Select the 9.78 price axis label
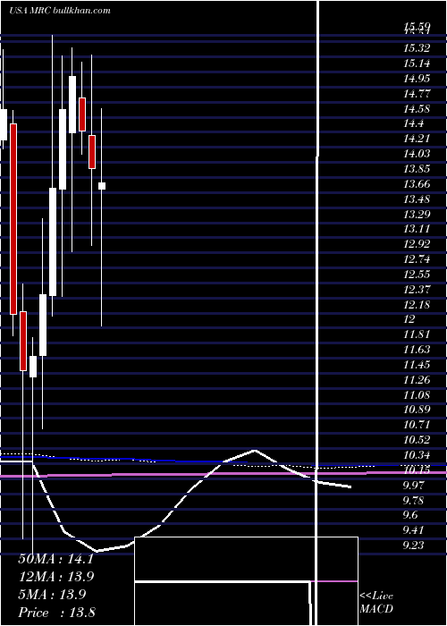The height and width of the screenshot is (626, 447). (x=413, y=500)
